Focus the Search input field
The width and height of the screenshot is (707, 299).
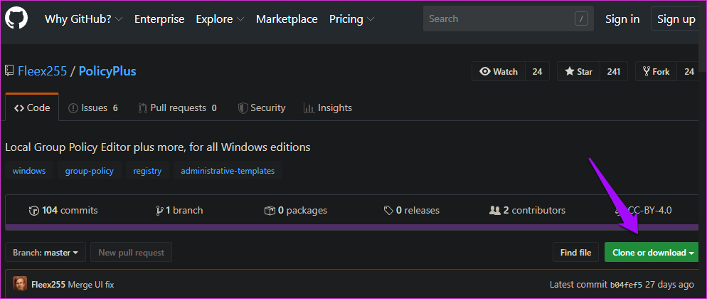coord(498,19)
